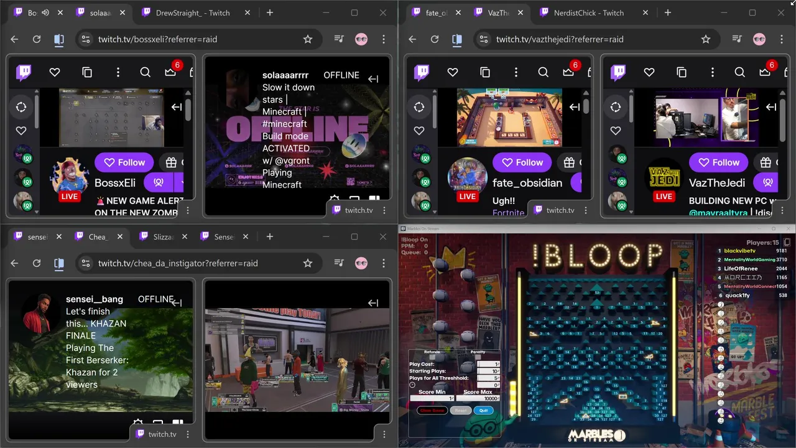The image size is (796, 448).
Task: Open Chrome menu in vazthejedi browser window
Action: coord(782,39)
